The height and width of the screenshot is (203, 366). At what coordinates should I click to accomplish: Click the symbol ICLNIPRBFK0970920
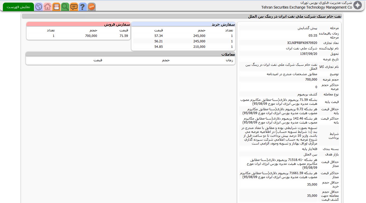click(302, 43)
